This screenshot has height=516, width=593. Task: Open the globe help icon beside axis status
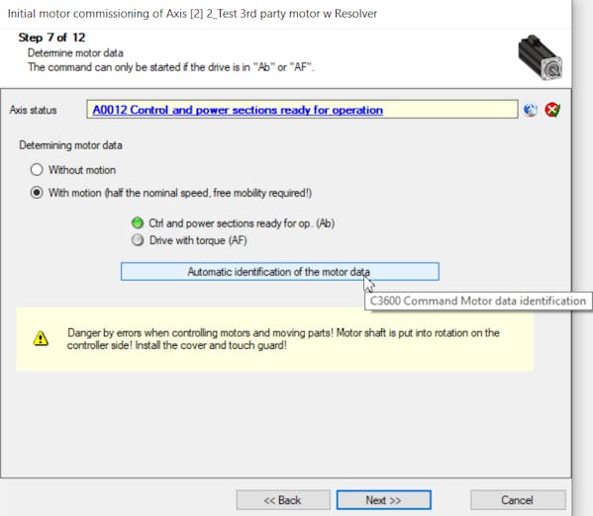[531, 110]
